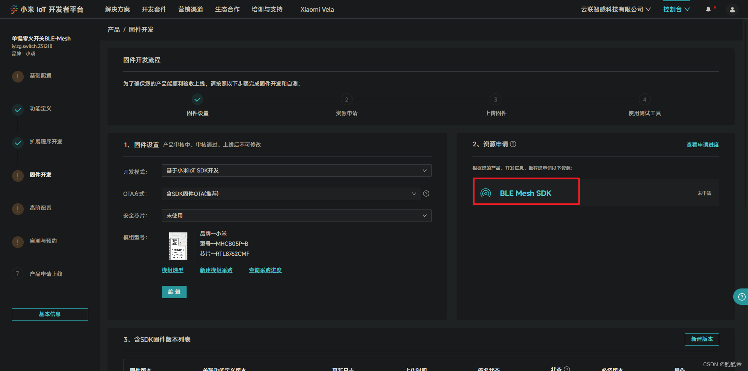Open the OTA方式 dropdown
Viewport: 748px width, 371px height.
click(291, 194)
